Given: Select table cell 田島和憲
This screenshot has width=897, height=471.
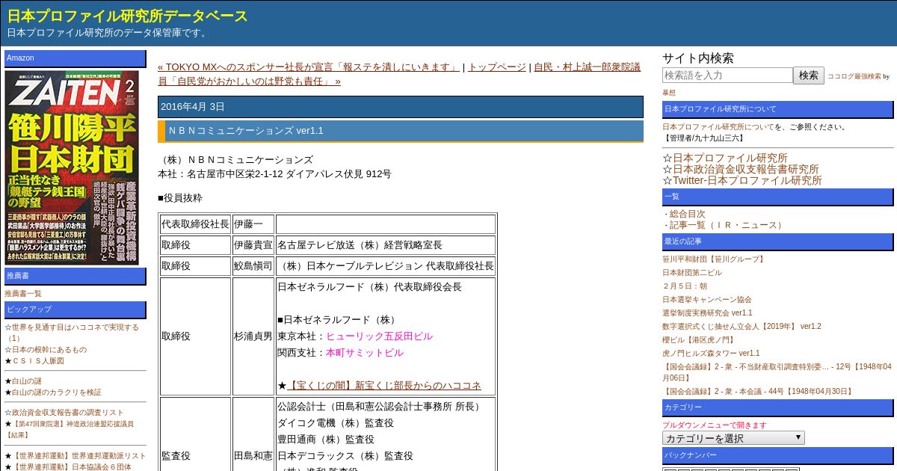Looking at the screenshot, I should tap(253, 456).
